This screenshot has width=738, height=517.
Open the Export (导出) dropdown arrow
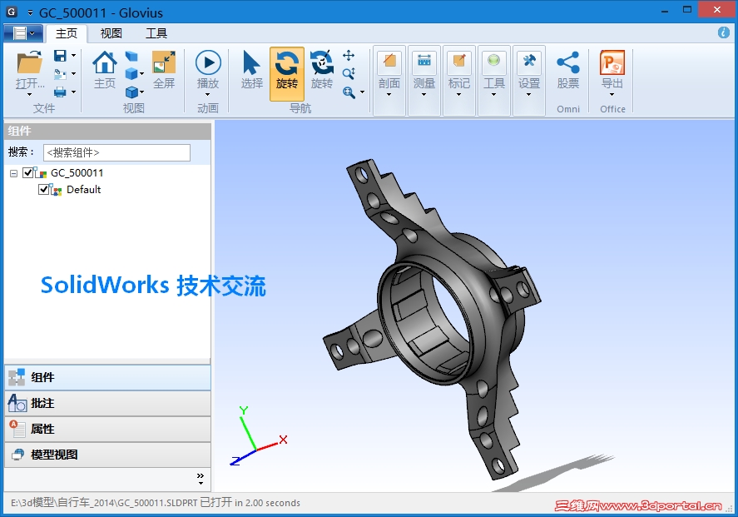[x=612, y=95]
